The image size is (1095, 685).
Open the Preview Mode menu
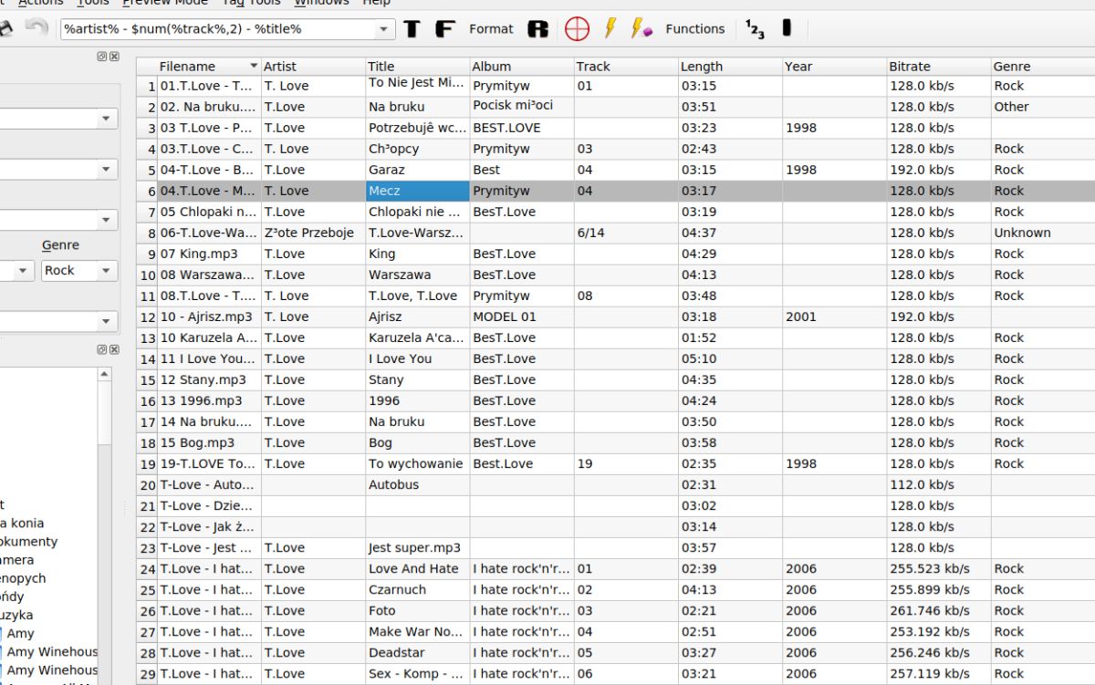(x=165, y=3)
